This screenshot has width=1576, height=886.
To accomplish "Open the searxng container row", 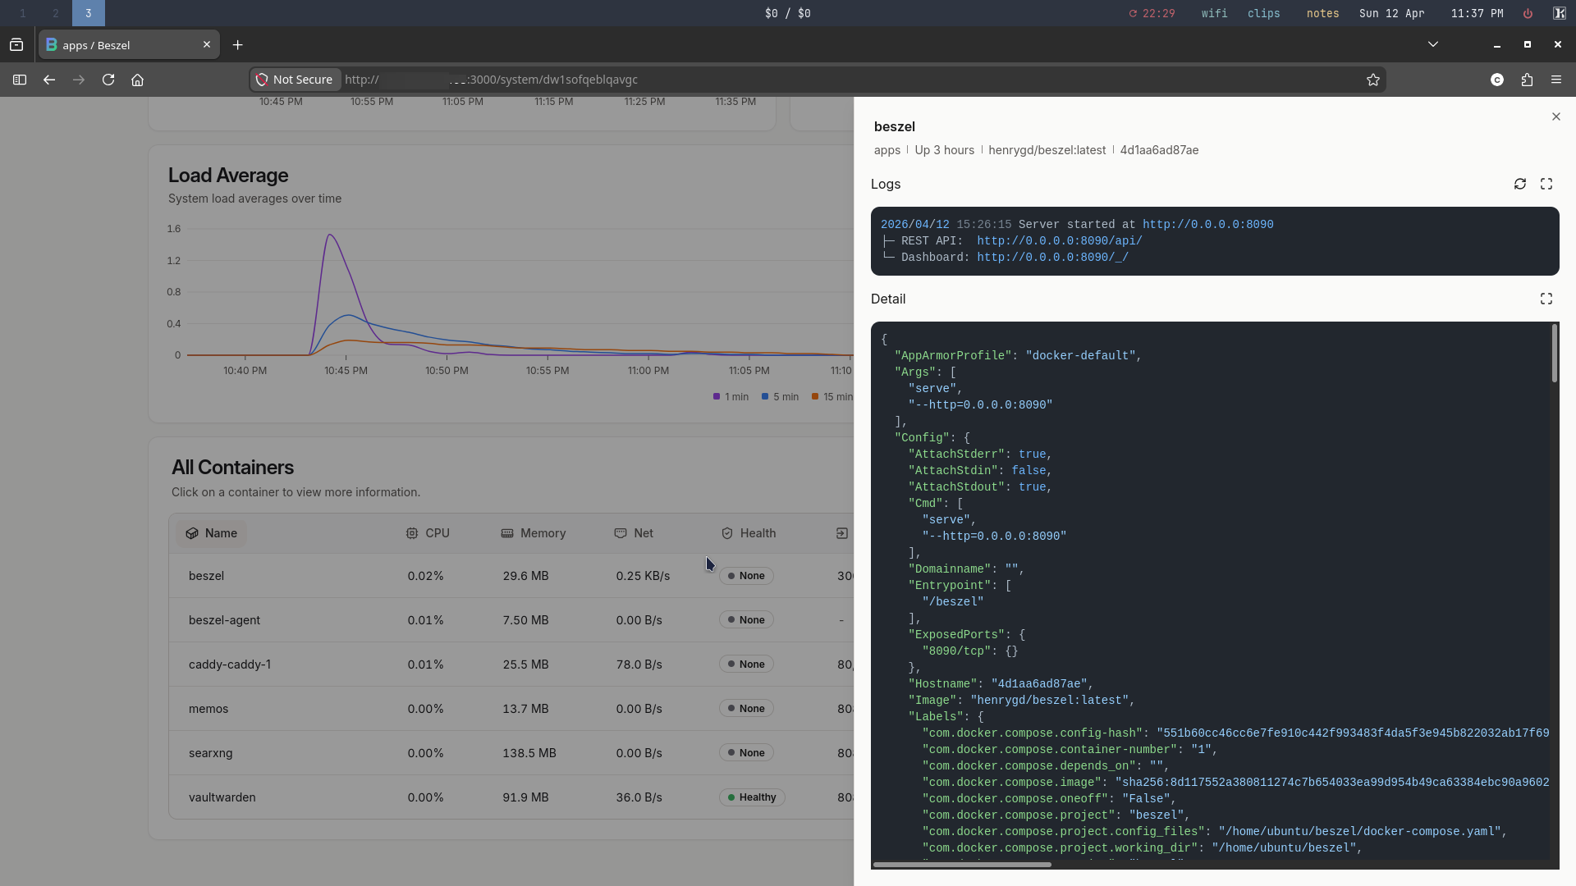I will [x=511, y=753].
